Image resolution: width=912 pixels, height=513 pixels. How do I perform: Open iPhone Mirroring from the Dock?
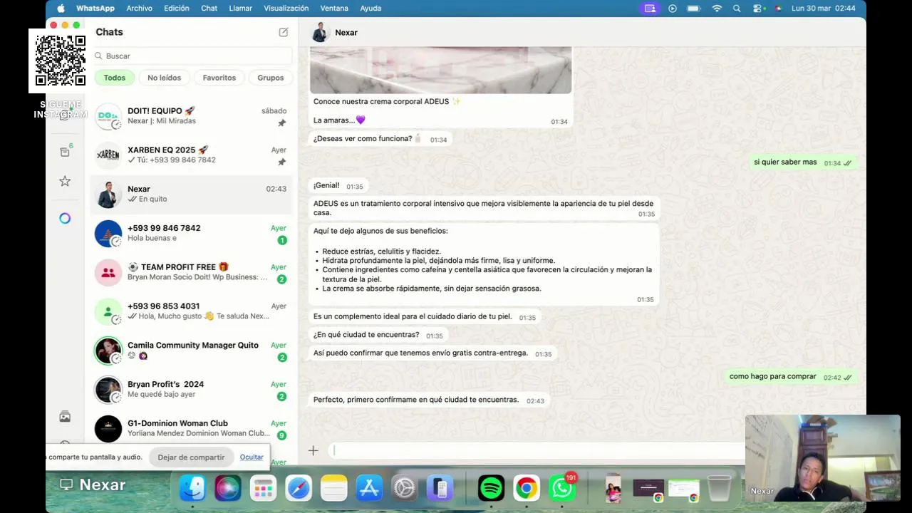click(440, 488)
